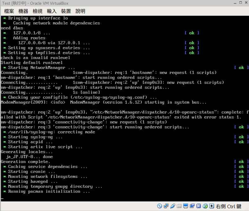Click 'Mounting temporary gnupg directory' line
The width and height of the screenshot is (249, 211).
pyautogui.click(x=53, y=187)
